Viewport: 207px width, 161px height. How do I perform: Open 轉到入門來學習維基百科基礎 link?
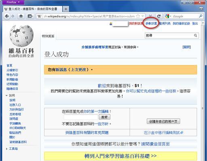120,156
